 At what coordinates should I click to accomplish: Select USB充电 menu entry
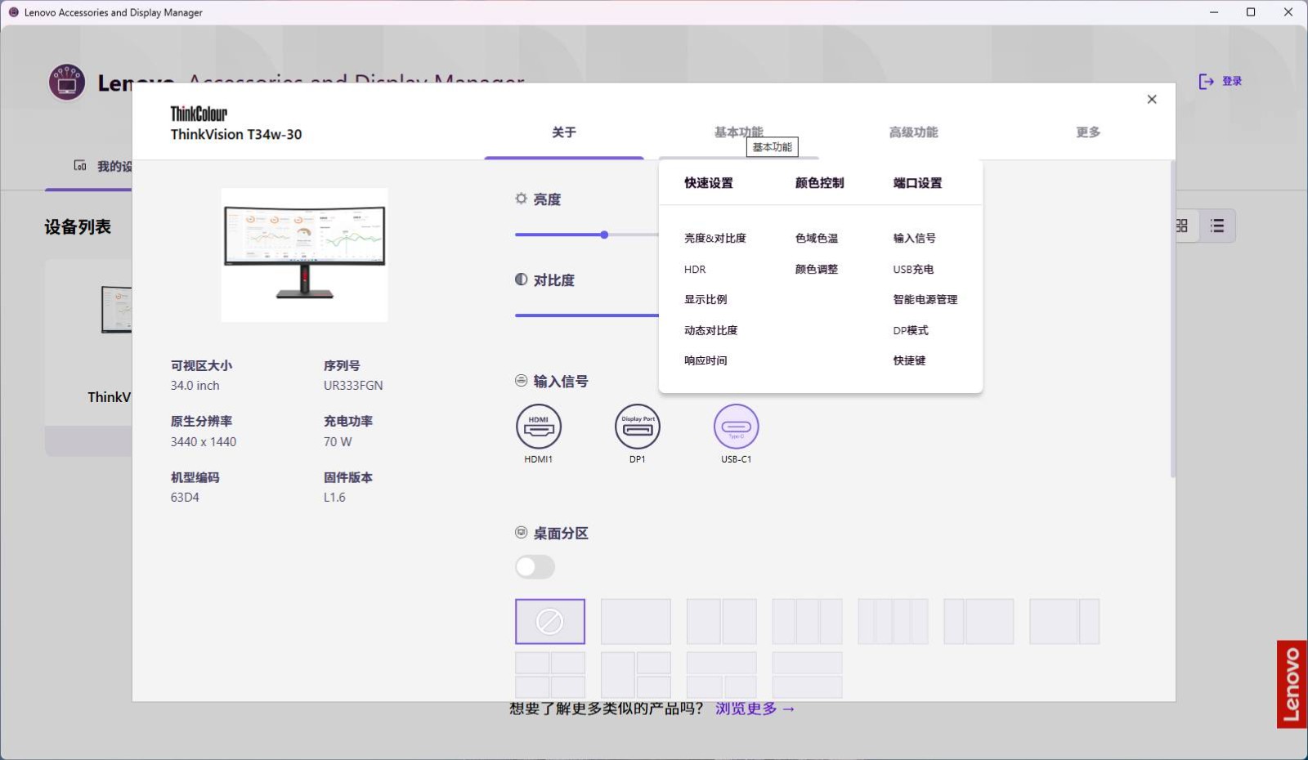coord(913,270)
